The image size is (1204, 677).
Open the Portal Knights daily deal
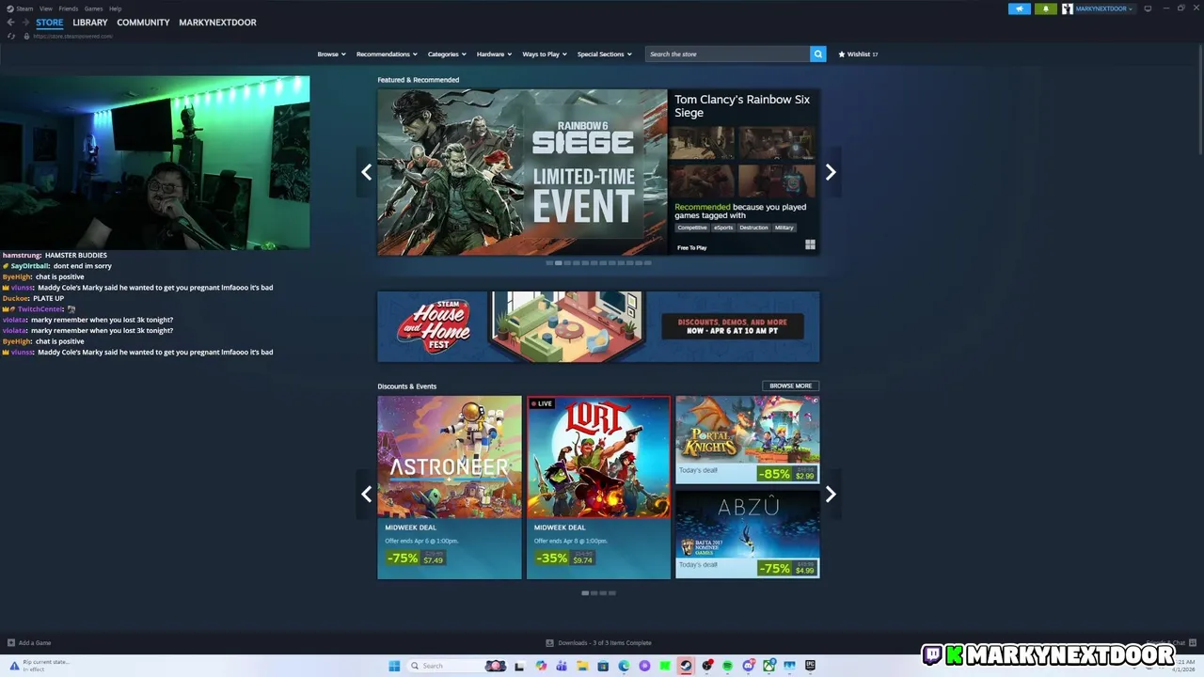pos(747,439)
